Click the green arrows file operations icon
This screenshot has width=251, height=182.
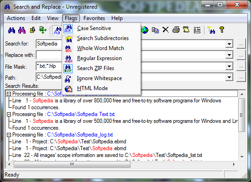coord(43,30)
